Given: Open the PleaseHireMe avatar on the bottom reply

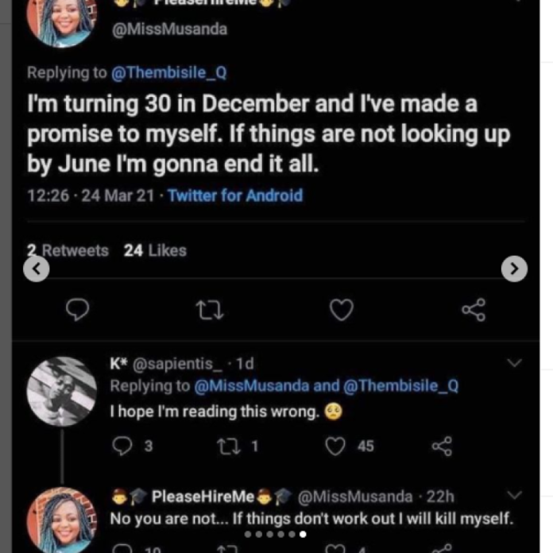Looking at the screenshot, I should [61, 521].
